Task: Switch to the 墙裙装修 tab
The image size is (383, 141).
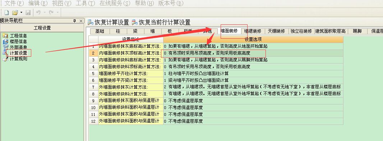Action: click(253, 31)
